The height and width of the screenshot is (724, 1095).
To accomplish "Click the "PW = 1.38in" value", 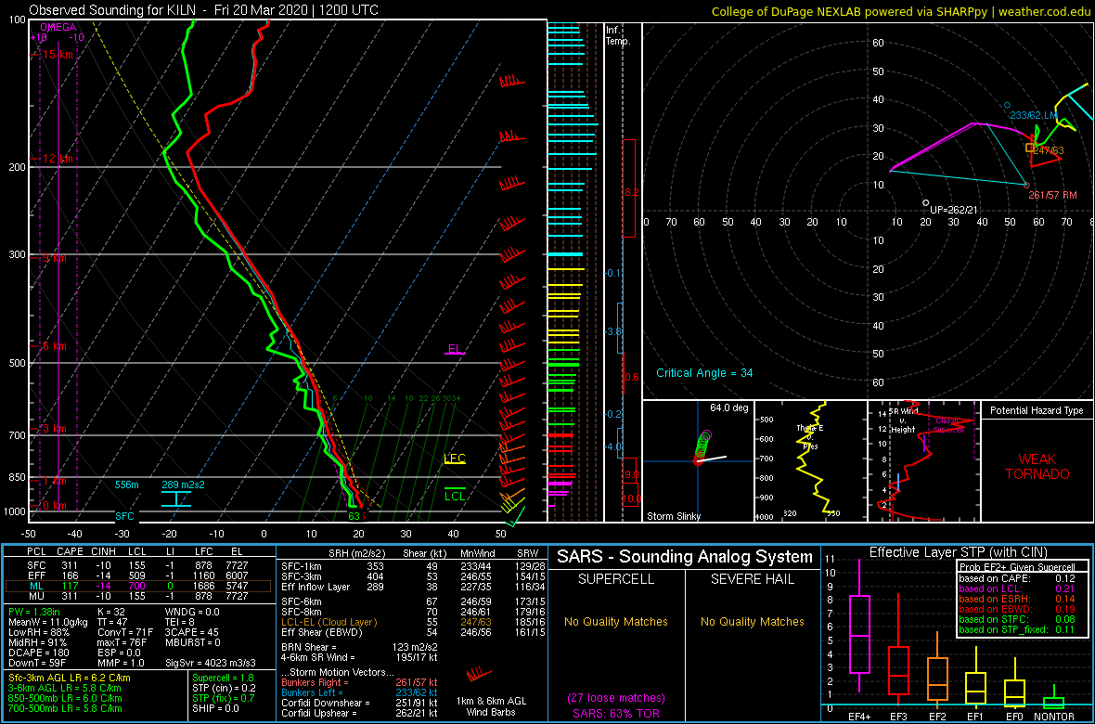I will coord(34,613).
